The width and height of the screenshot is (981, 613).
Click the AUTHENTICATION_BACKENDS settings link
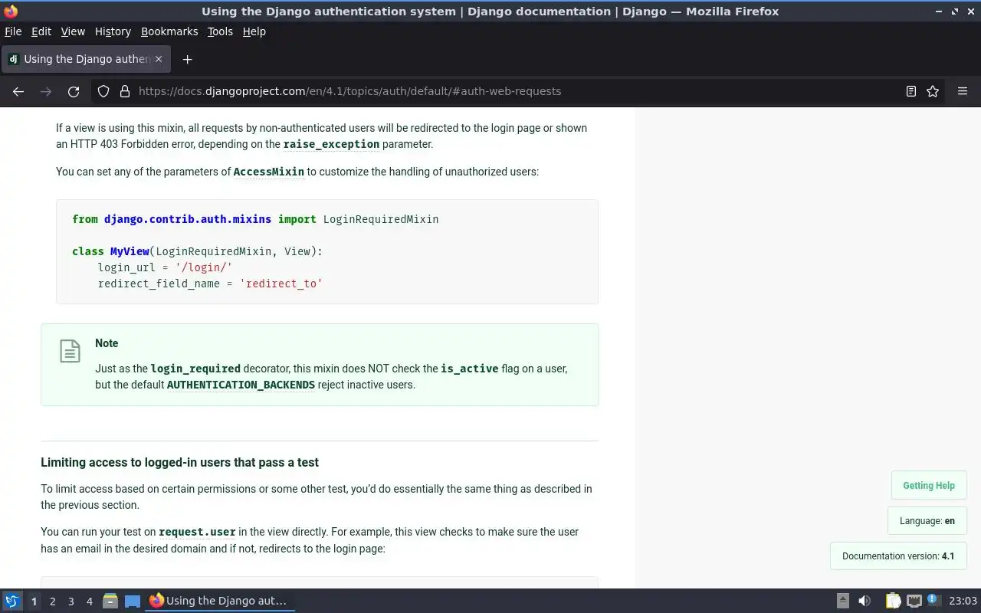coord(241,385)
